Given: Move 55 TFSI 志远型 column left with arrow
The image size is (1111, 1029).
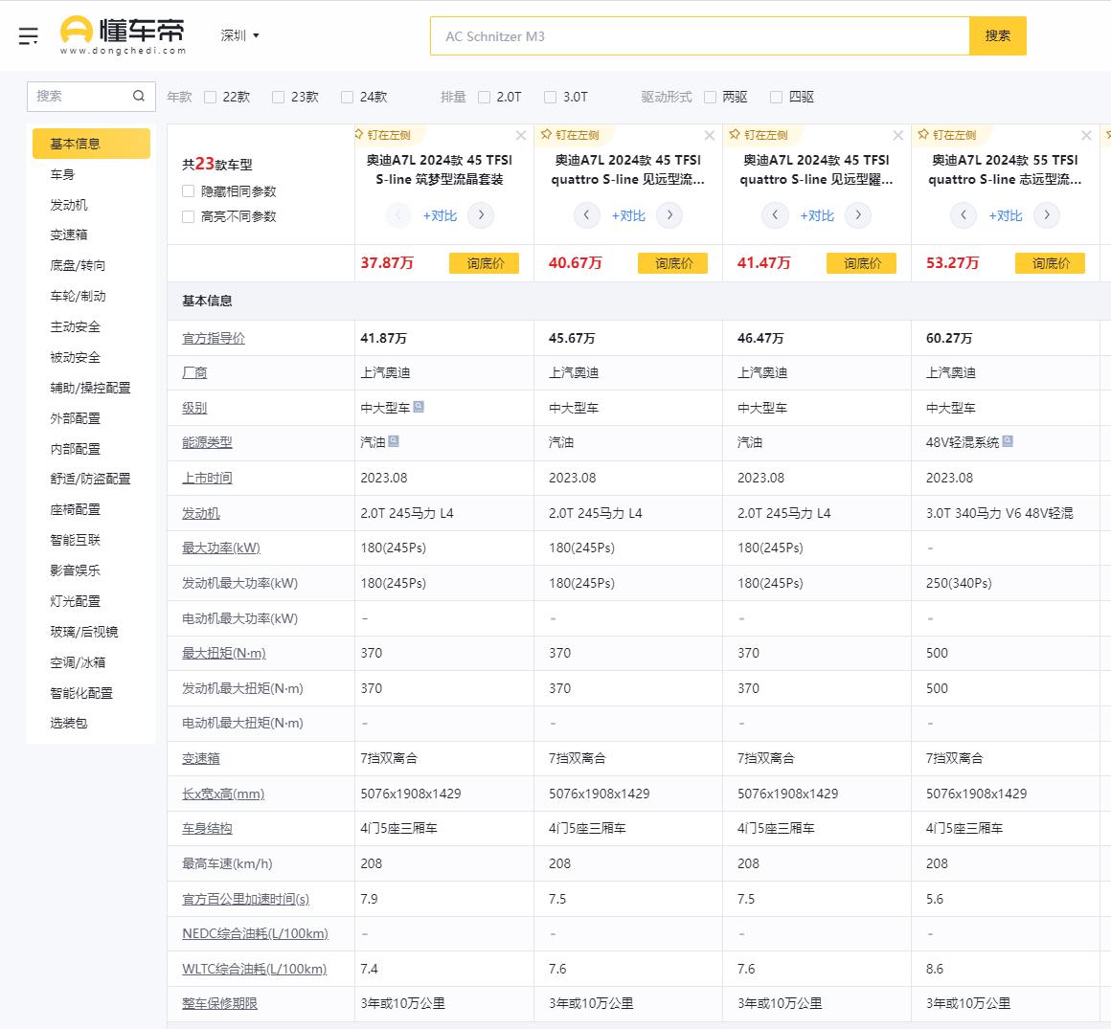Looking at the screenshot, I should [x=964, y=215].
